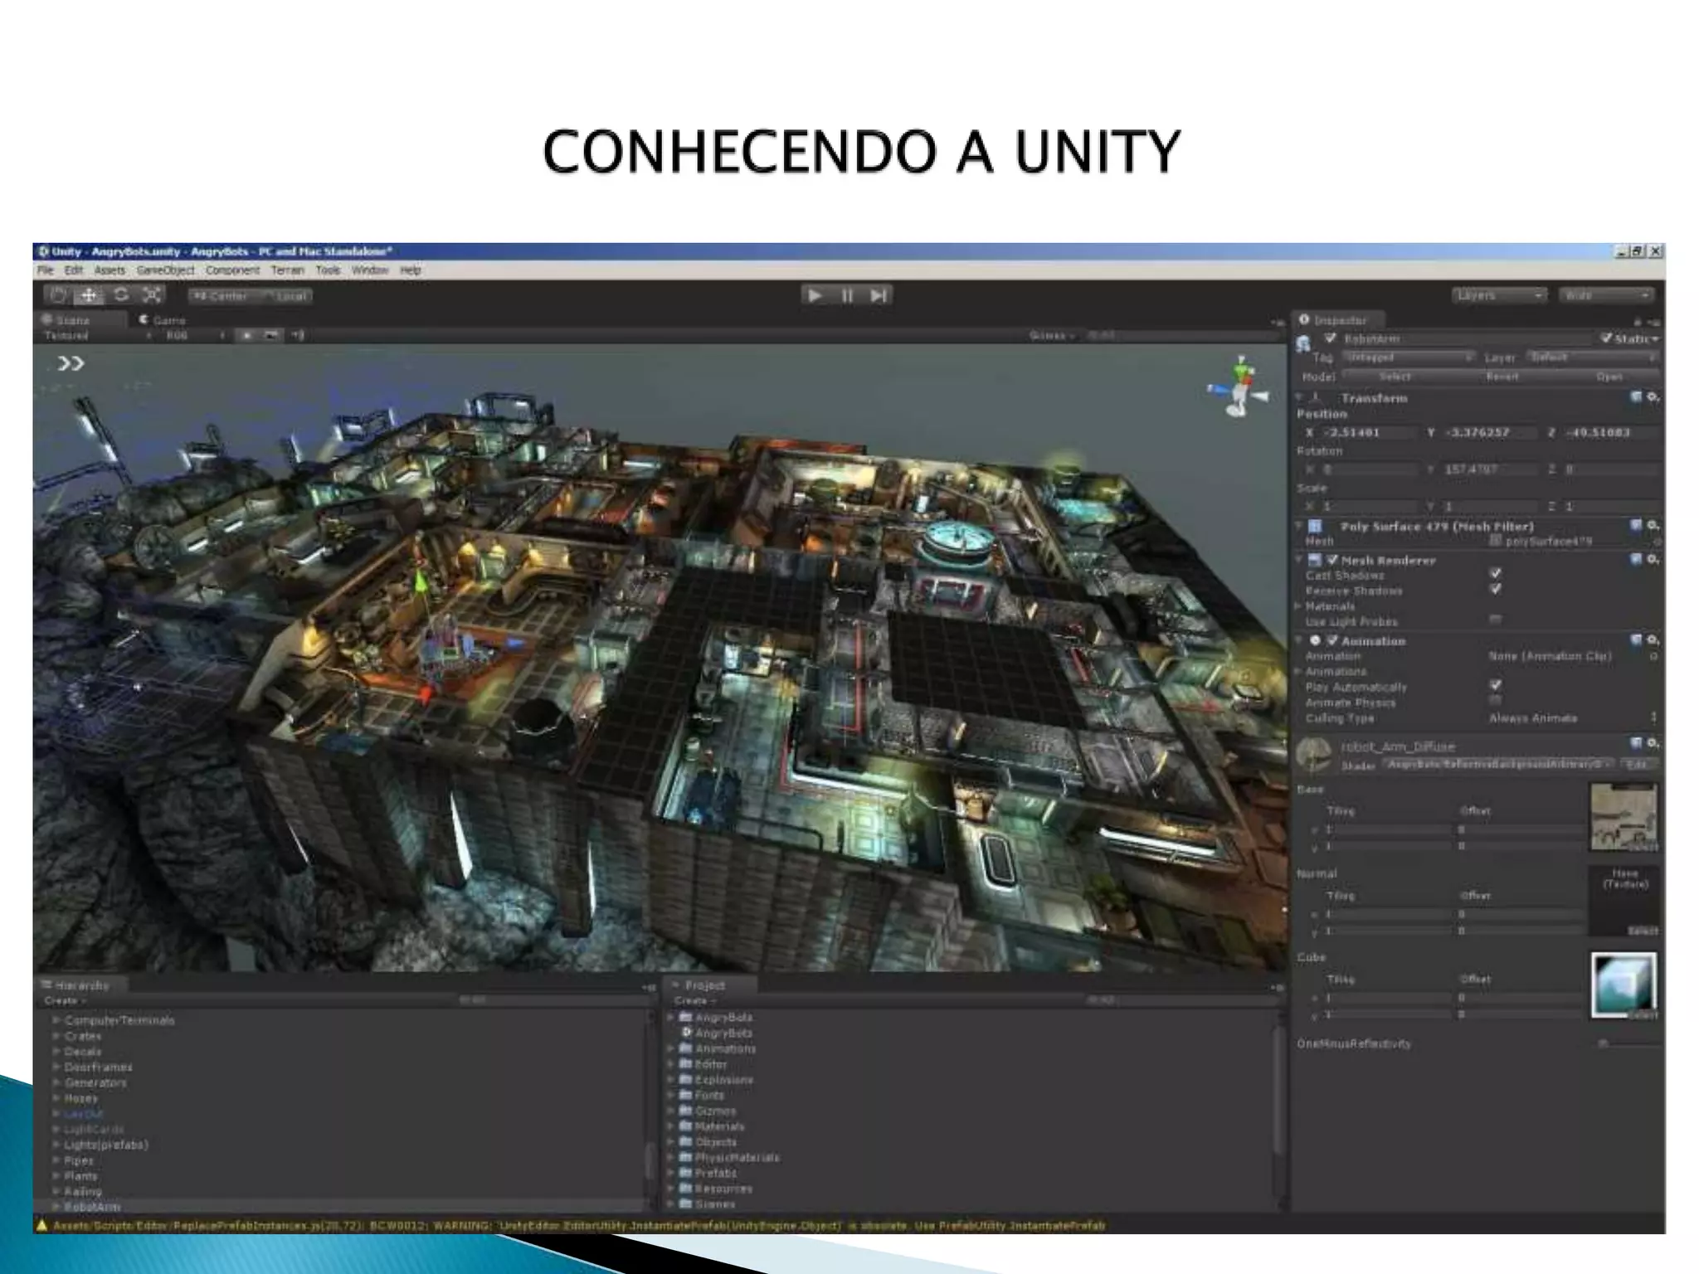Select the Move (translate) tool
Screen dimensions: 1699x1274
[x=89, y=295]
